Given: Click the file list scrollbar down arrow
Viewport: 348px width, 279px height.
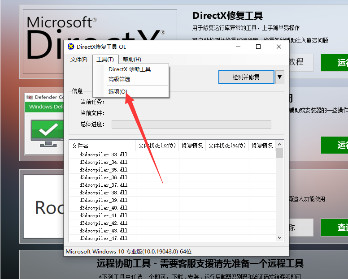Looking at the screenshot, I should [280, 238].
